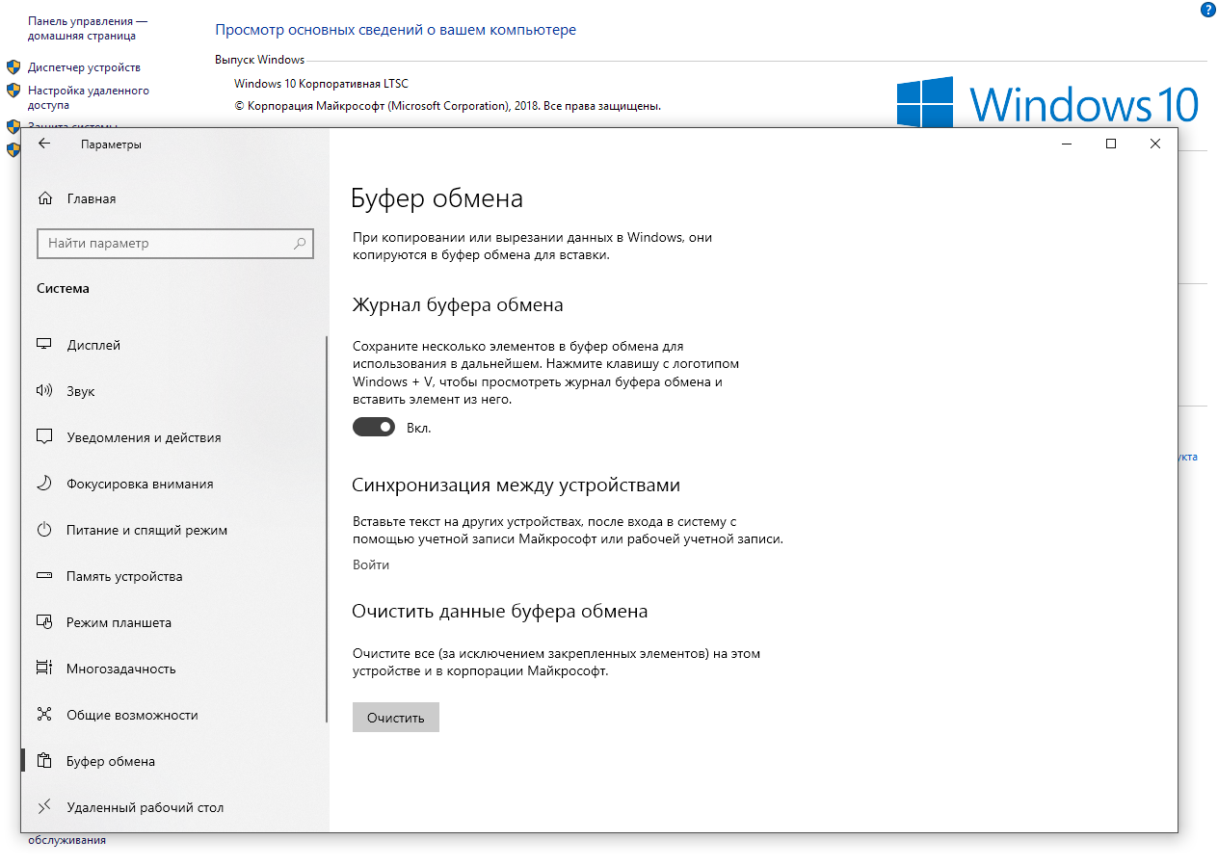Image resolution: width=1218 pixels, height=866 pixels.
Task: Click the Питание и спящий режим icon
Action: tap(44, 530)
